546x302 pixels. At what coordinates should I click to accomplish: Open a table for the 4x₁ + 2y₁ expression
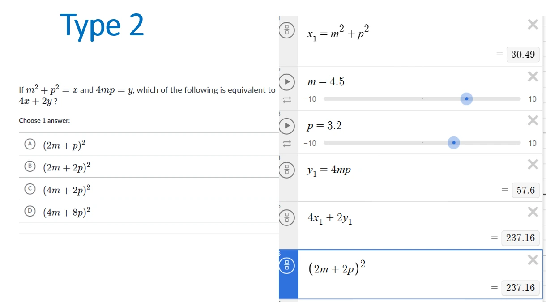click(x=287, y=217)
